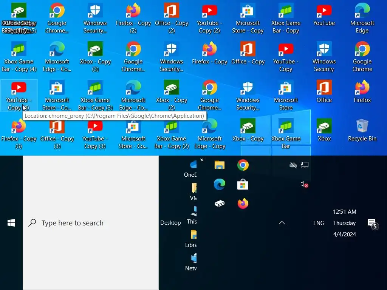Select the Xbox - Copy shortcut
387x290 pixels.
click(248, 130)
